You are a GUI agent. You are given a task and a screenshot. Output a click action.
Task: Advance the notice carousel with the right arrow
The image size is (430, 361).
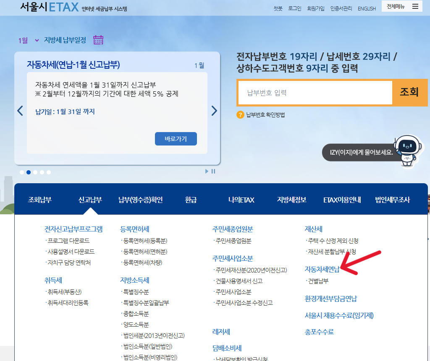[x=214, y=110]
